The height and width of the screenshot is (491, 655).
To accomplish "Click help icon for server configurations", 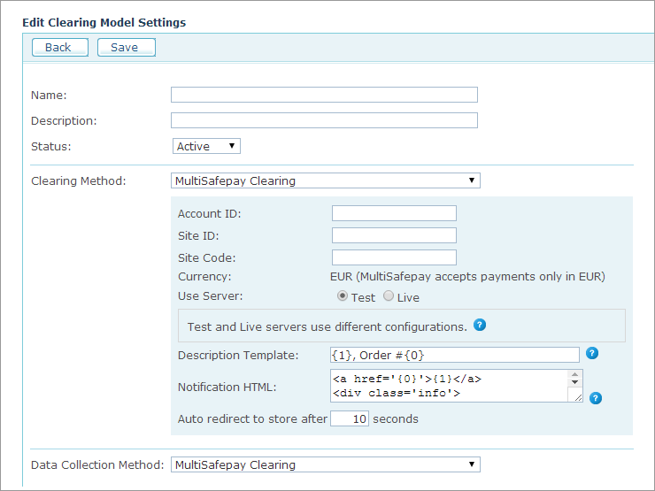I will (x=479, y=326).
